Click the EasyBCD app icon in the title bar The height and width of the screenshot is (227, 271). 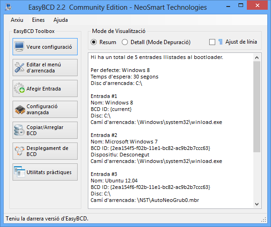8,7
